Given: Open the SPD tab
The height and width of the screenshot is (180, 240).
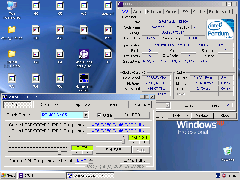Looking at the screenshot, I should [185, 12].
